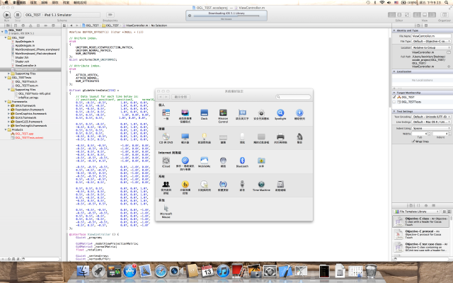Select the Project navigator folder tab
The image size is (453, 283).
[8, 25]
